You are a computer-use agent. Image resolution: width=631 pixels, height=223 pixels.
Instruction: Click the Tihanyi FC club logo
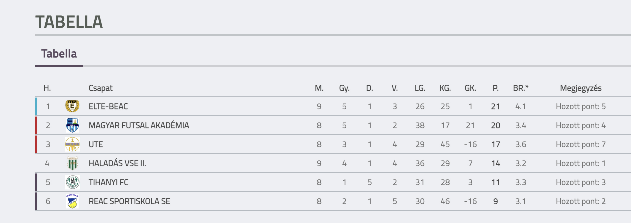point(72,182)
